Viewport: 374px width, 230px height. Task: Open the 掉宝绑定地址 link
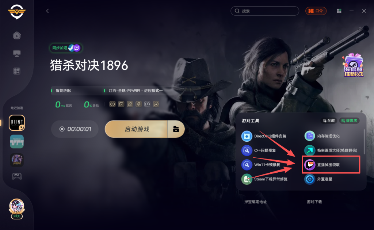click(255, 202)
